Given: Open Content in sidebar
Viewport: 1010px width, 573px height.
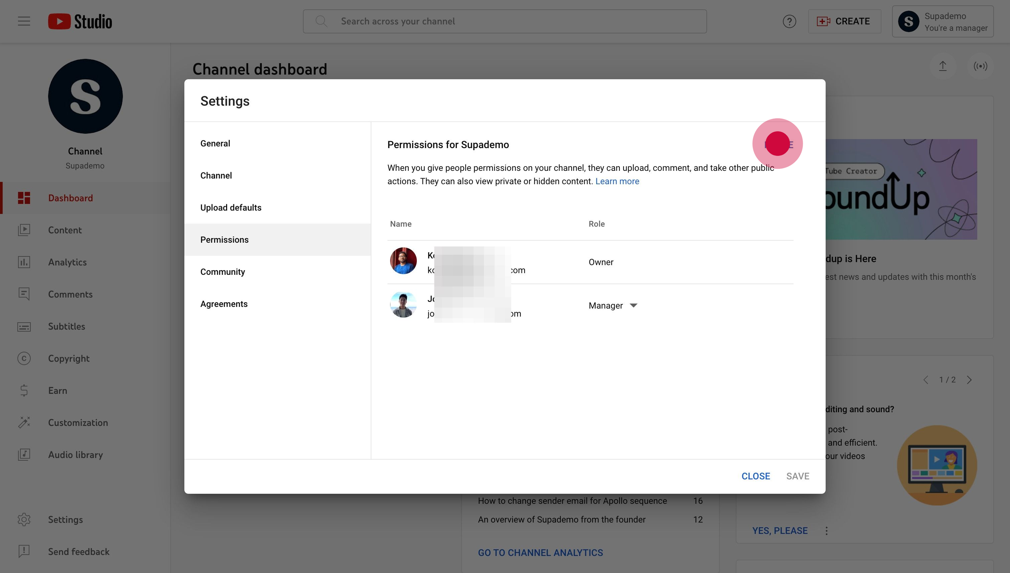Looking at the screenshot, I should (85, 230).
